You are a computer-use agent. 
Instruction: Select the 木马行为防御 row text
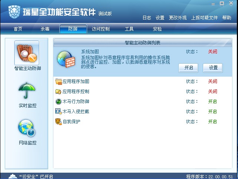click(x=76, y=102)
